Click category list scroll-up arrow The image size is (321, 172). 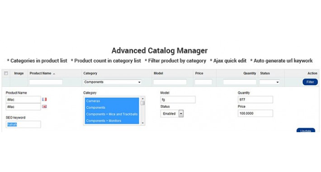tap(143, 99)
